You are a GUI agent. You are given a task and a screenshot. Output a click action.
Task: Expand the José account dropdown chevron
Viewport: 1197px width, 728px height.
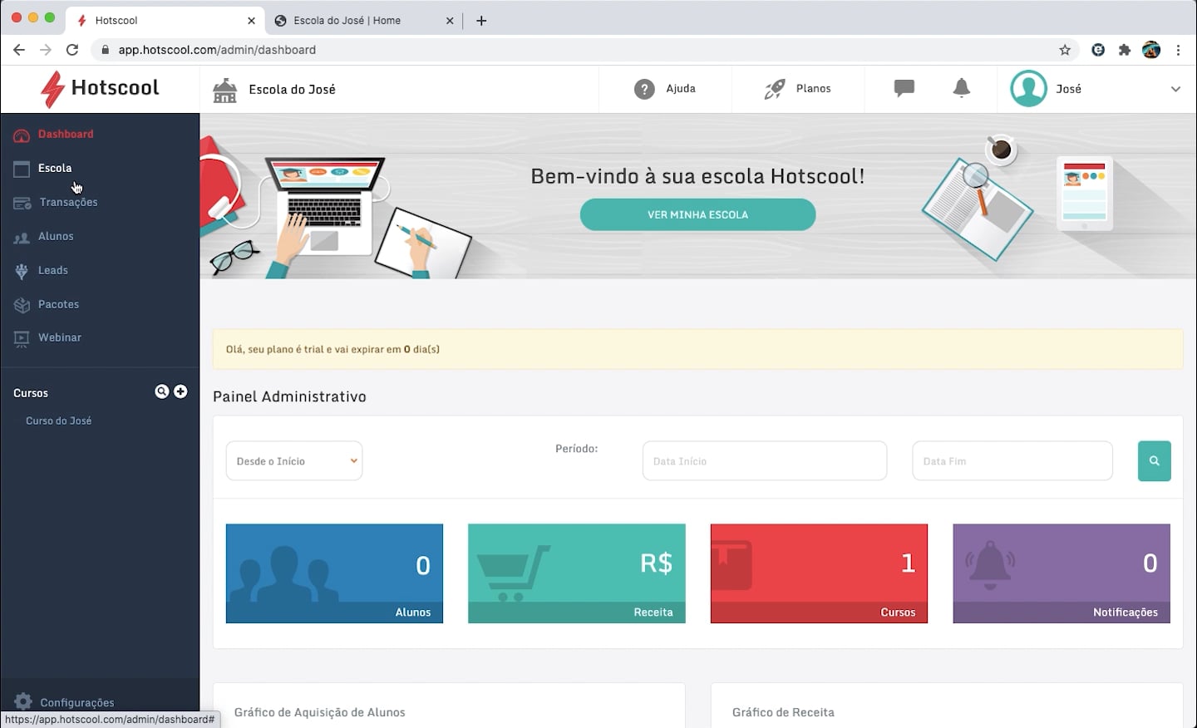click(1175, 89)
